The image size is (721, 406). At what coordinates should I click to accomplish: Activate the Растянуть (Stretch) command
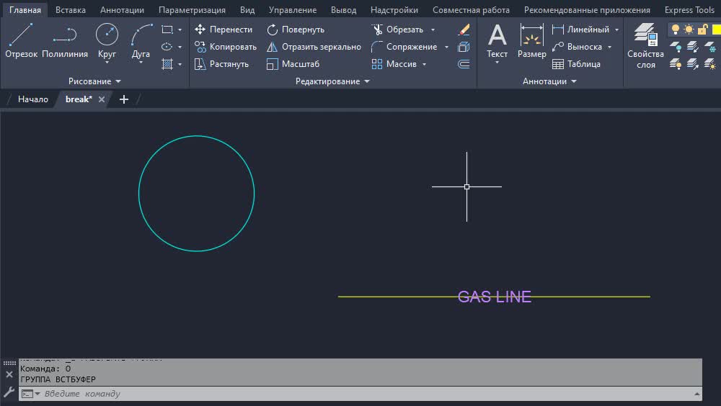[221, 64]
